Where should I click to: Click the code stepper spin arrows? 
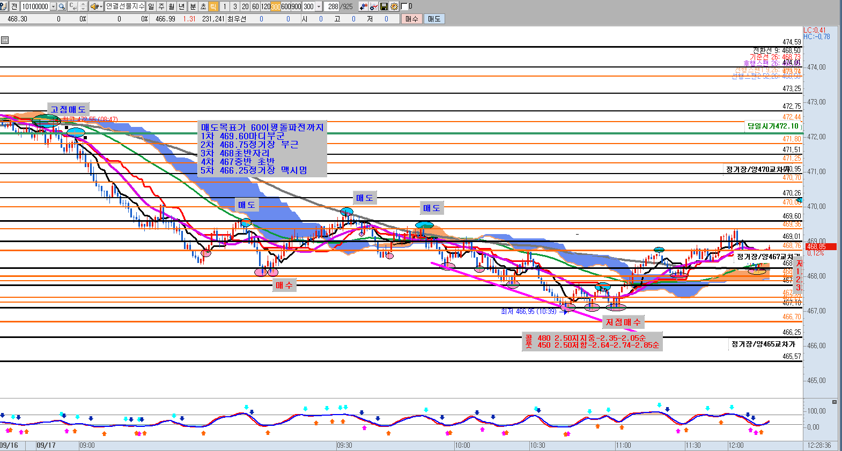83,6
